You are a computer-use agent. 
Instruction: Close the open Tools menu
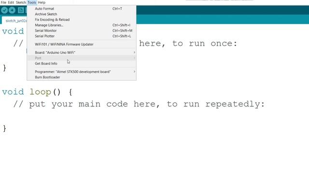[32, 2]
